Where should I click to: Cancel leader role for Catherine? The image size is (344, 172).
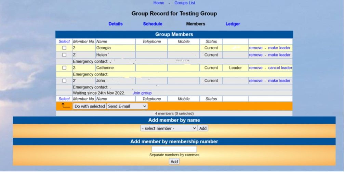280,68
